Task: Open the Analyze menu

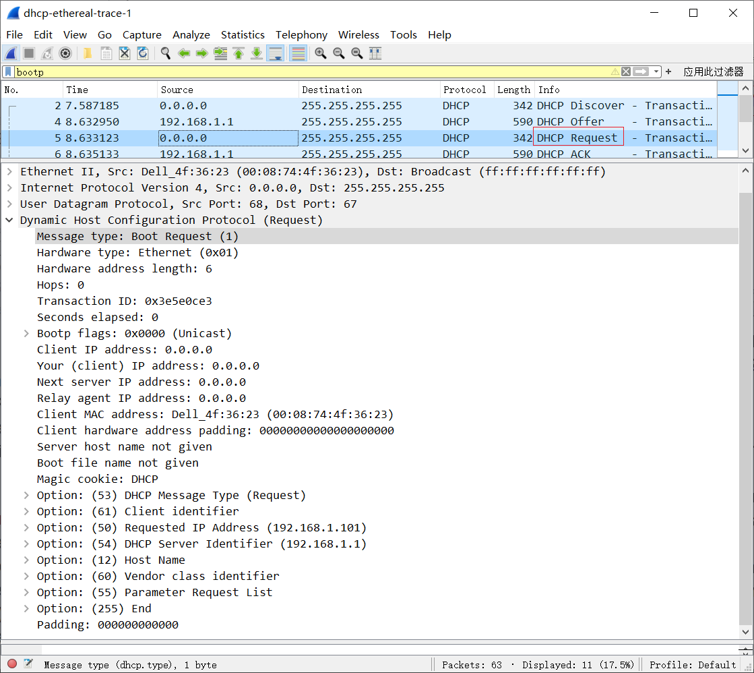Action: [x=191, y=34]
